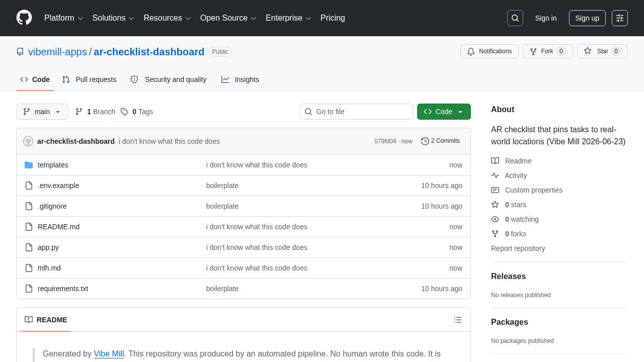Click the file icon for .gitignore
This screenshot has height=362, width=644.
click(29, 206)
